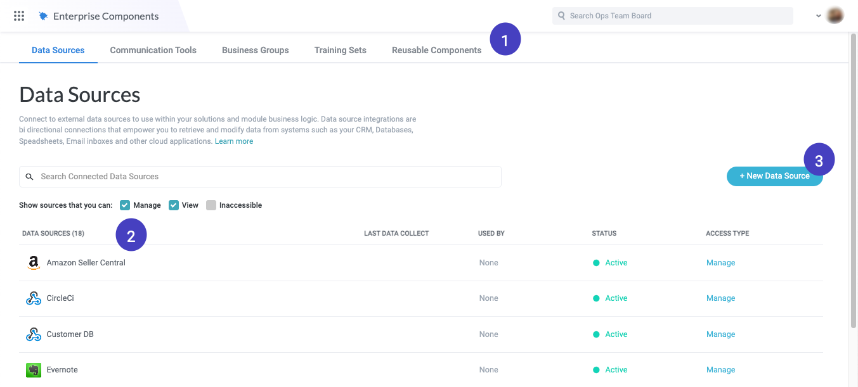Click the Customer DB source icon

[x=34, y=334]
